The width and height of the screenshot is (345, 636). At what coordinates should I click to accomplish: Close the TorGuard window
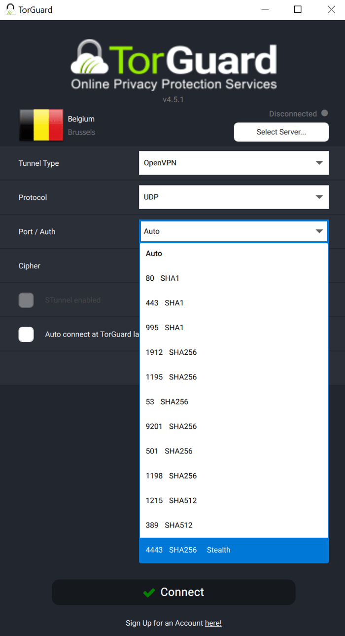point(331,9)
